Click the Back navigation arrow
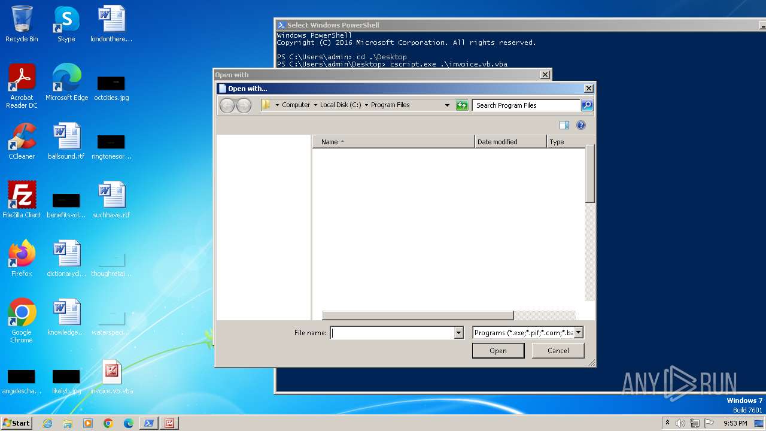Viewport: 766px width, 431px height. (x=227, y=106)
